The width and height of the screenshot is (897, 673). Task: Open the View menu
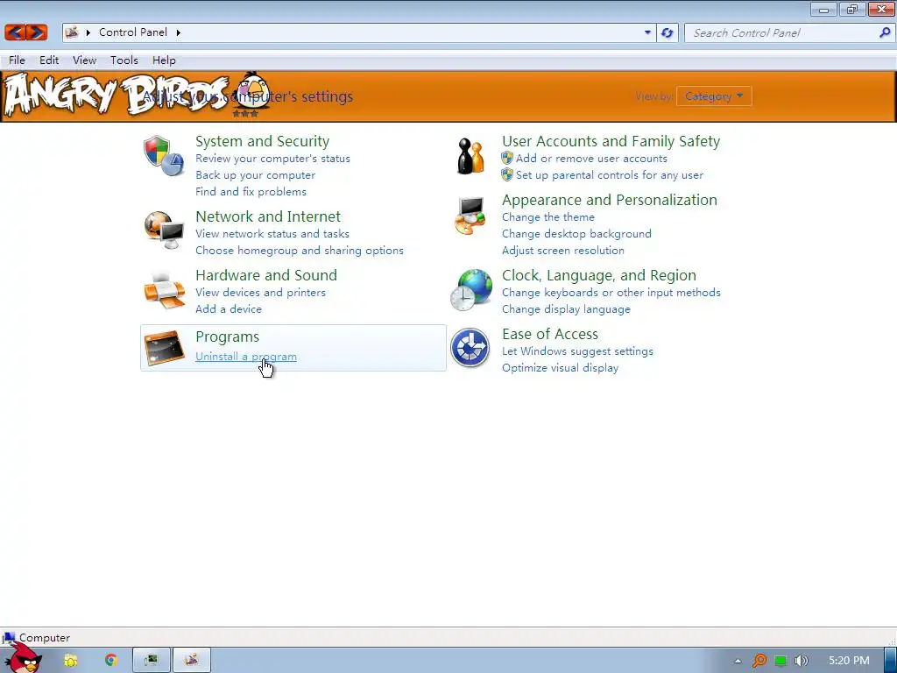[x=85, y=60]
